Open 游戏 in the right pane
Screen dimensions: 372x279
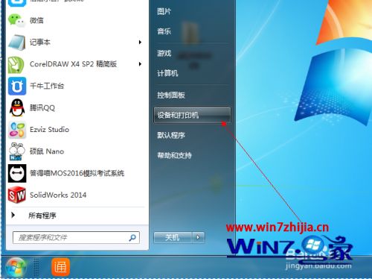tap(164, 53)
